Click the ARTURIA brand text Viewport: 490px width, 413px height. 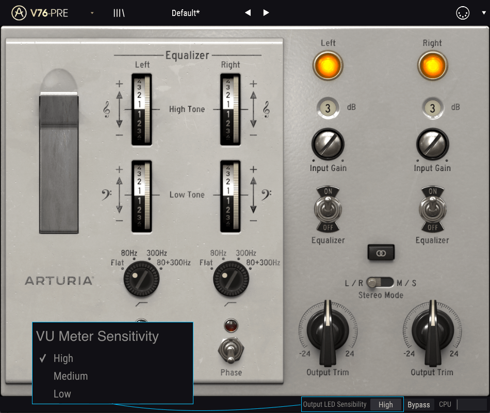tap(59, 281)
